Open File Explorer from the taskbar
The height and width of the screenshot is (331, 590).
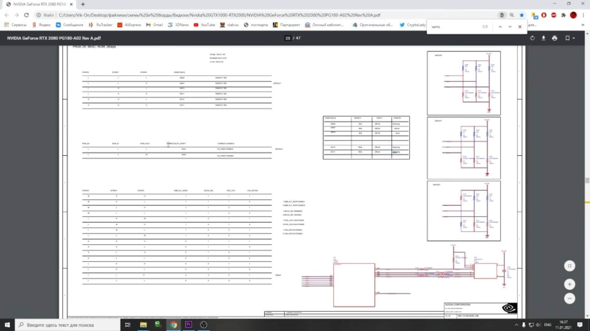click(143, 325)
